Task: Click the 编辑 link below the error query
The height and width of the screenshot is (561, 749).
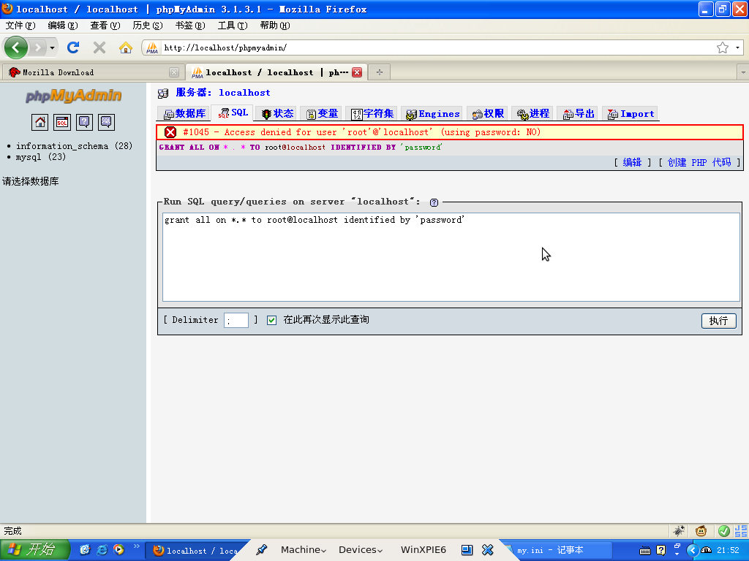Action: click(632, 163)
